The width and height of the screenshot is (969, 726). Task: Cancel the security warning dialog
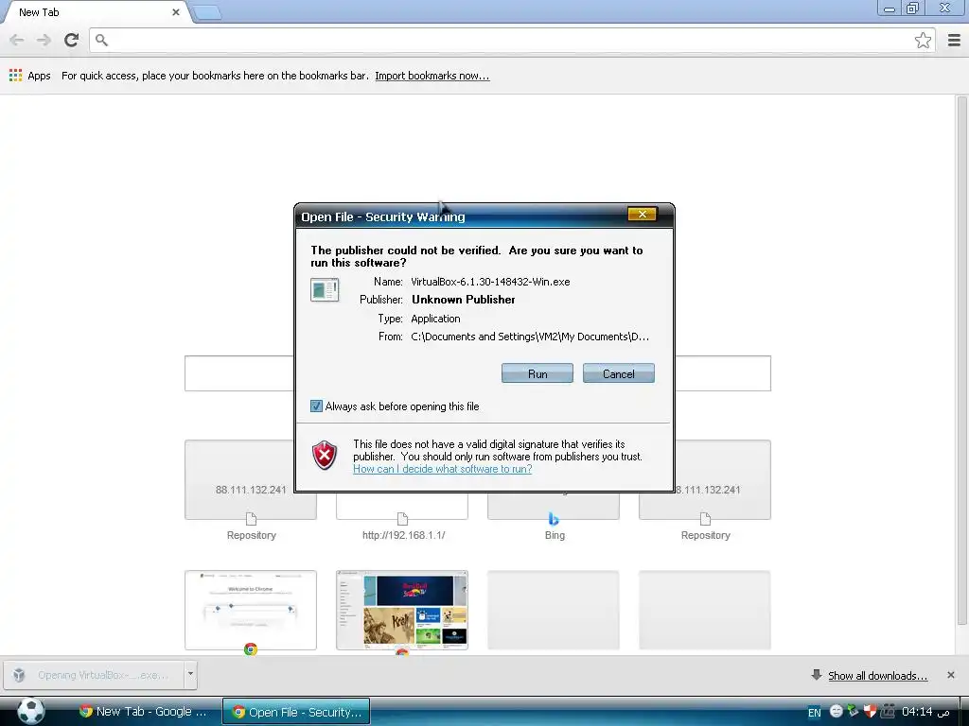click(618, 373)
